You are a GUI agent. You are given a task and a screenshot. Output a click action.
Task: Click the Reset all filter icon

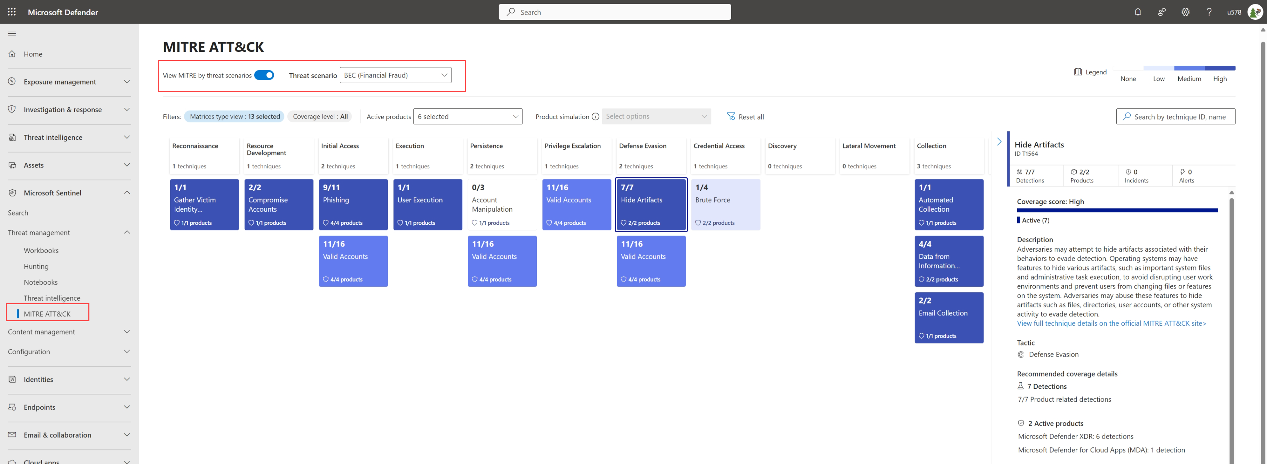point(730,116)
